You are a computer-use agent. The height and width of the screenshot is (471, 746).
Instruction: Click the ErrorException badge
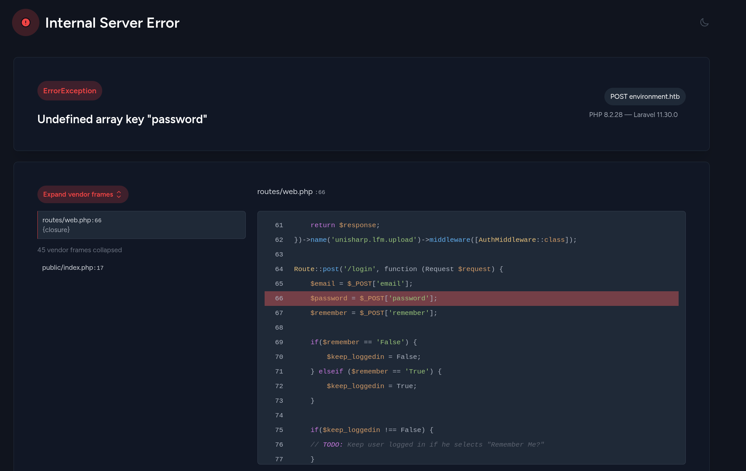pyautogui.click(x=70, y=91)
